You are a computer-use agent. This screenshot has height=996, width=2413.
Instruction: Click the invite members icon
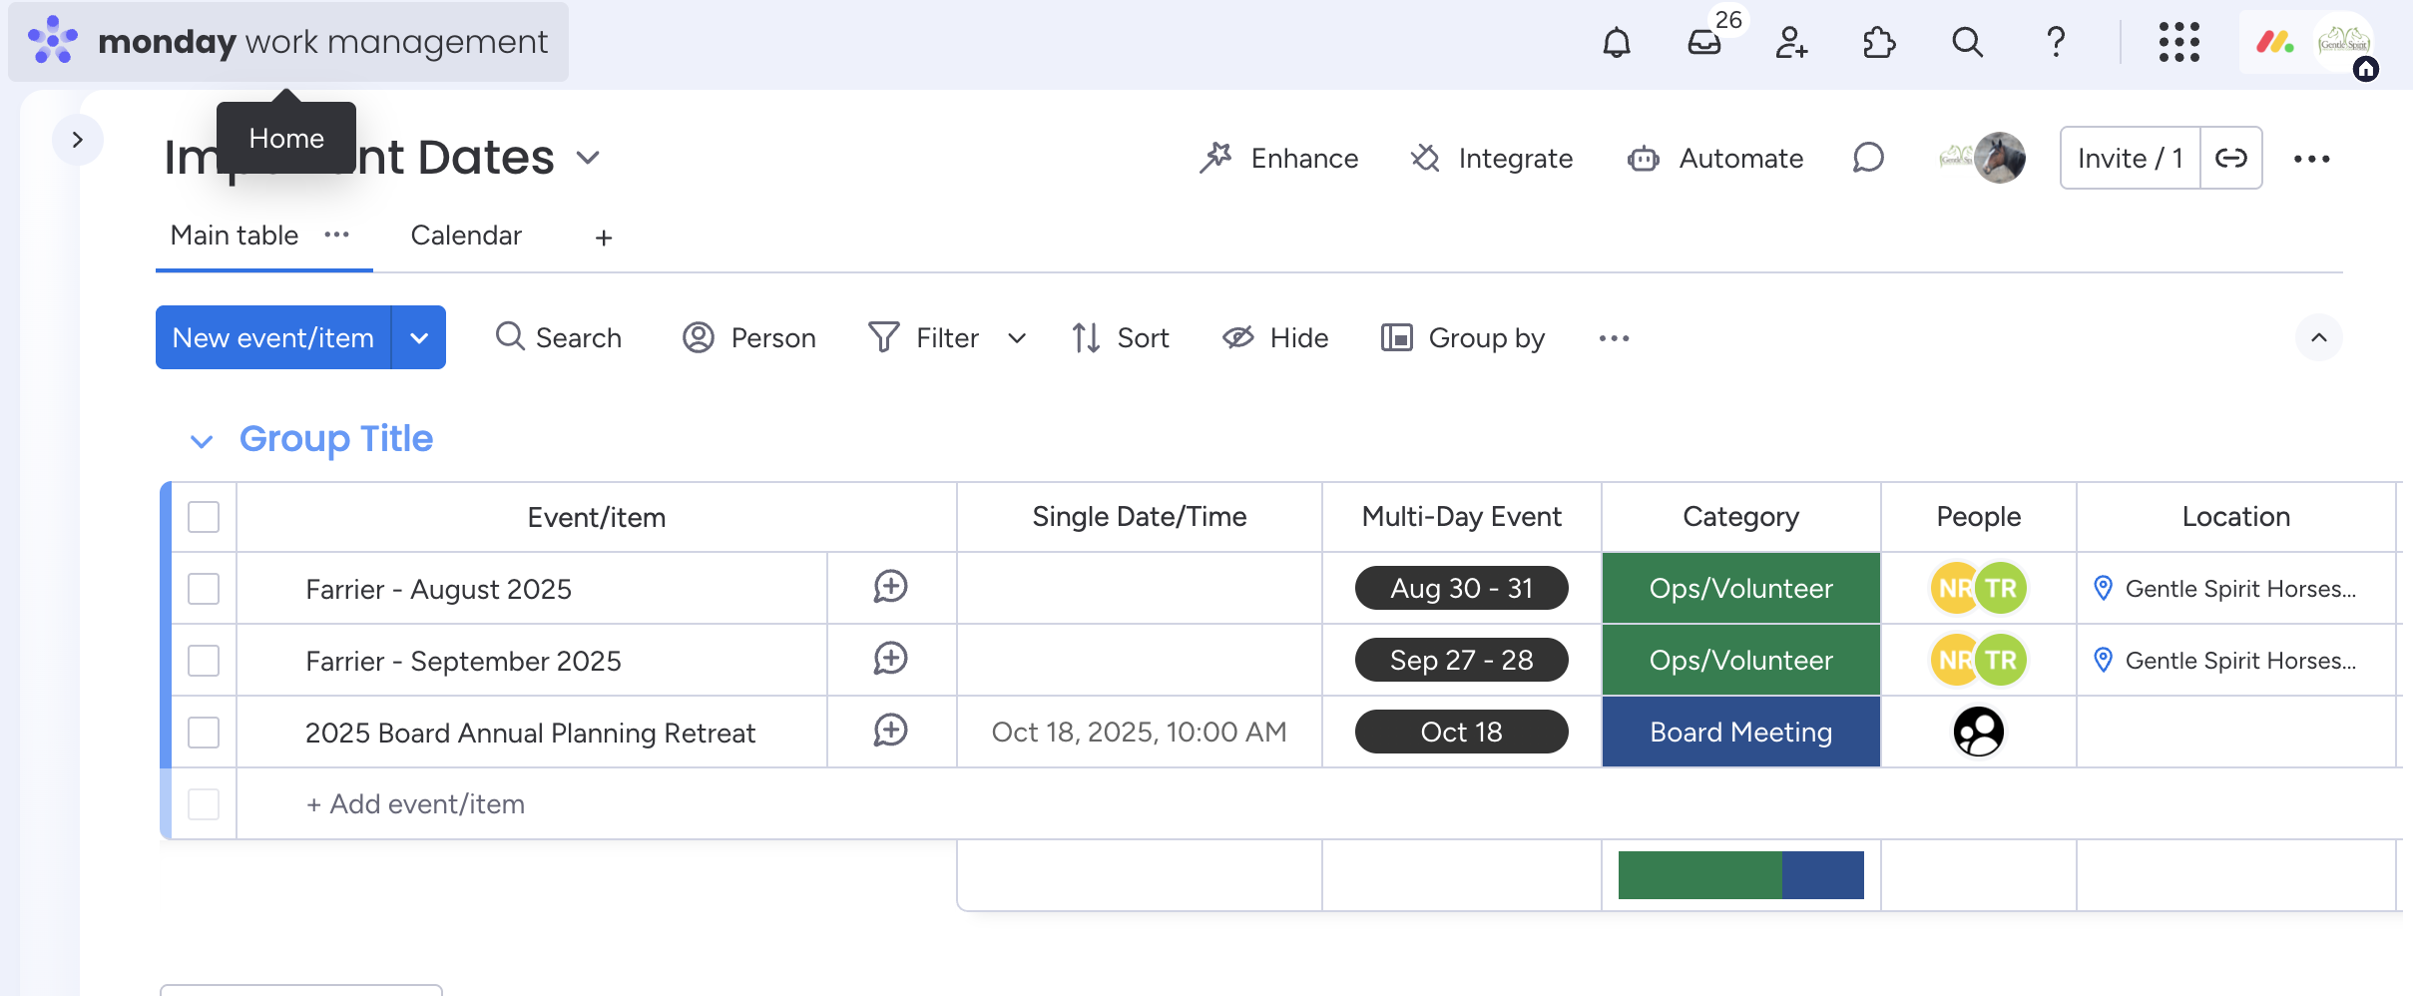(x=1791, y=43)
